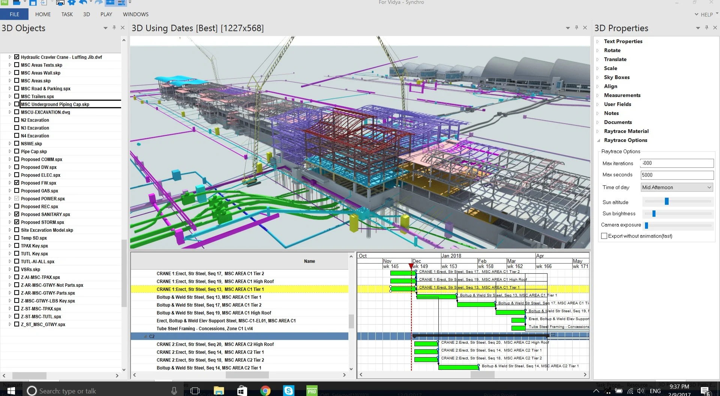Open the customize quick access toolbar arrow
720x396 pixels.
[x=130, y=3]
